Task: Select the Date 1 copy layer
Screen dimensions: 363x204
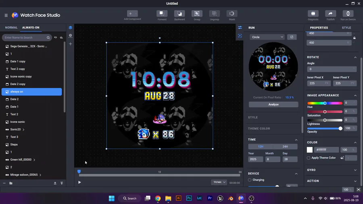Action: (32, 61)
